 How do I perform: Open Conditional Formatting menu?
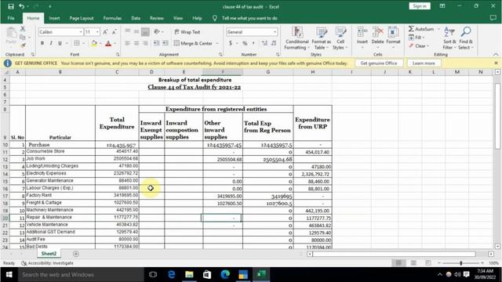point(297,38)
